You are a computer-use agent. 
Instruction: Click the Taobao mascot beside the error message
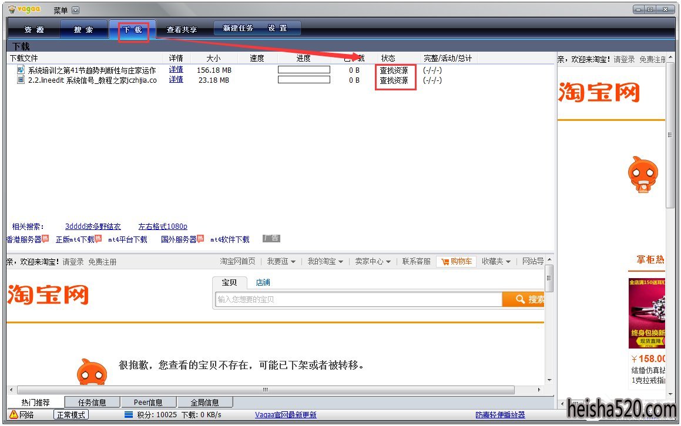pyautogui.click(x=92, y=372)
